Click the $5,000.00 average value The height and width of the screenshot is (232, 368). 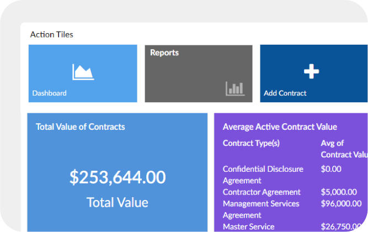pos(338,192)
